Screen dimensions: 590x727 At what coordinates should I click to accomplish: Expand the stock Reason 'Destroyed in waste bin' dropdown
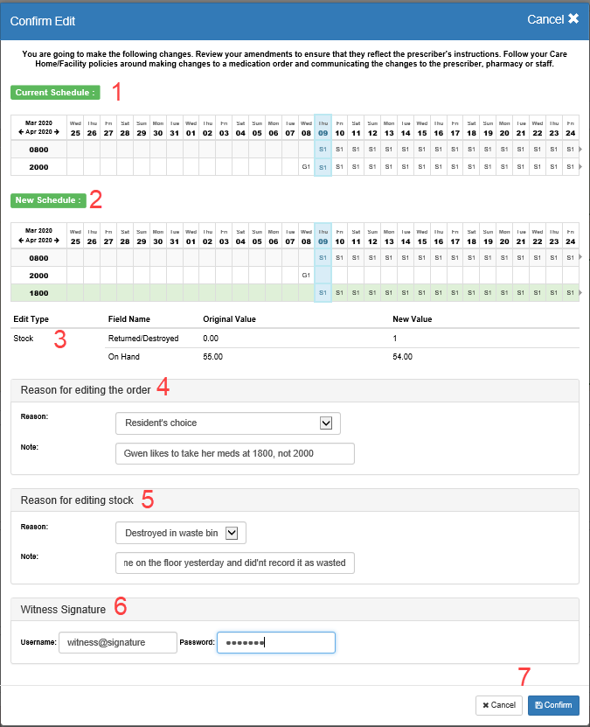tap(180, 533)
